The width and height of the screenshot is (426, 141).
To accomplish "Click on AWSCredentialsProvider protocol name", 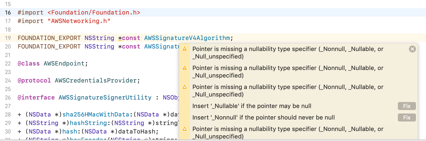I will (96, 80).
